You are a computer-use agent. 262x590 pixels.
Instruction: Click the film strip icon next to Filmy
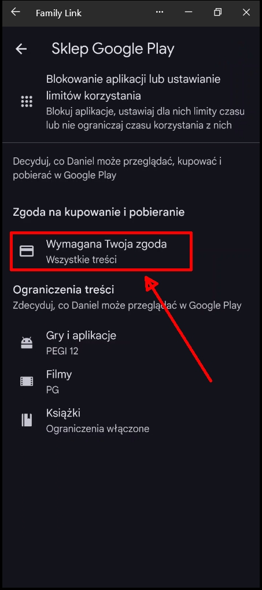27,382
